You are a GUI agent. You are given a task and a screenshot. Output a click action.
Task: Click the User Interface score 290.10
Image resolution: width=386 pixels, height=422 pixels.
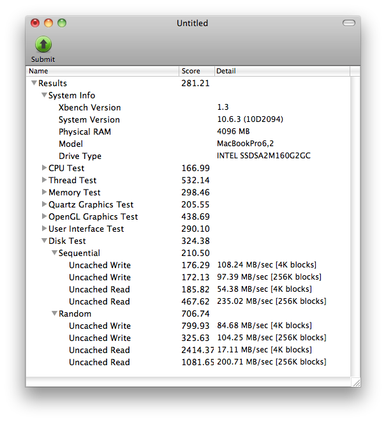195,229
